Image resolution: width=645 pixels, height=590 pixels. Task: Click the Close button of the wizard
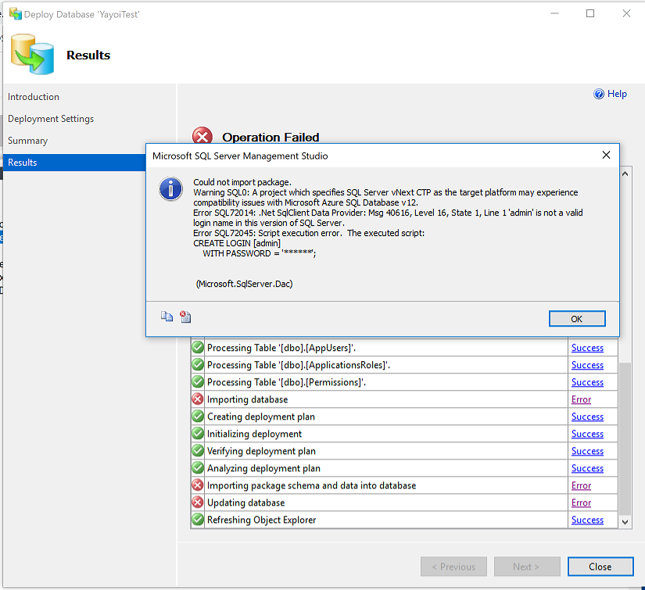(x=600, y=567)
